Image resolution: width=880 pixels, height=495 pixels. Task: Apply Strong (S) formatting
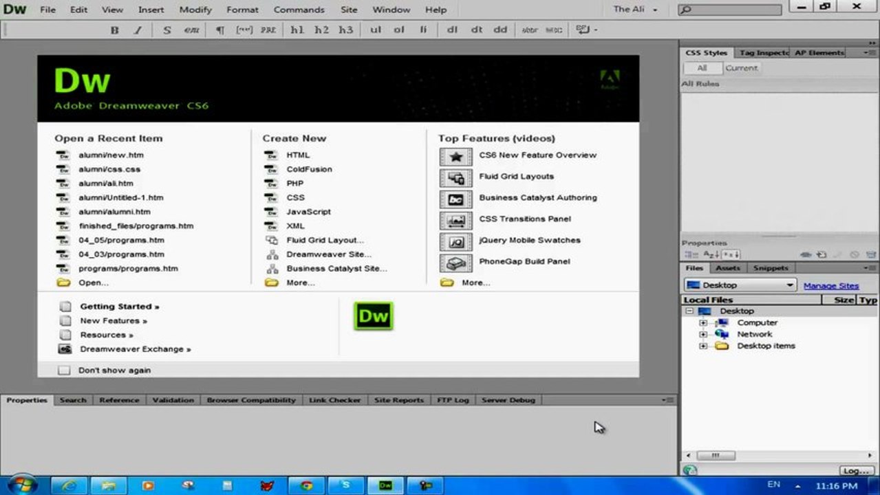(167, 30)
